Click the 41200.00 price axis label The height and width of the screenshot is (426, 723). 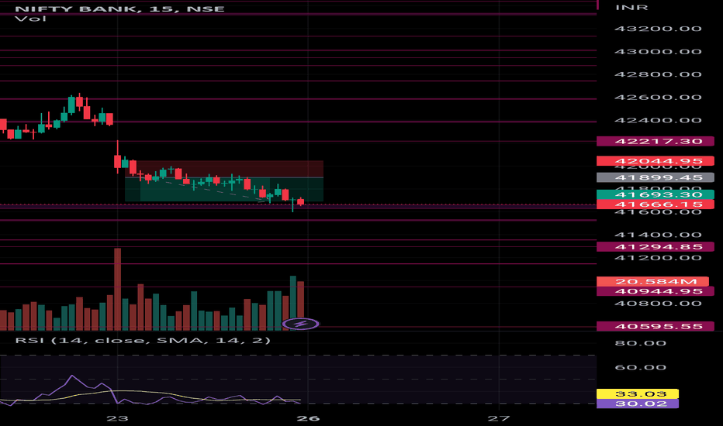658,257
